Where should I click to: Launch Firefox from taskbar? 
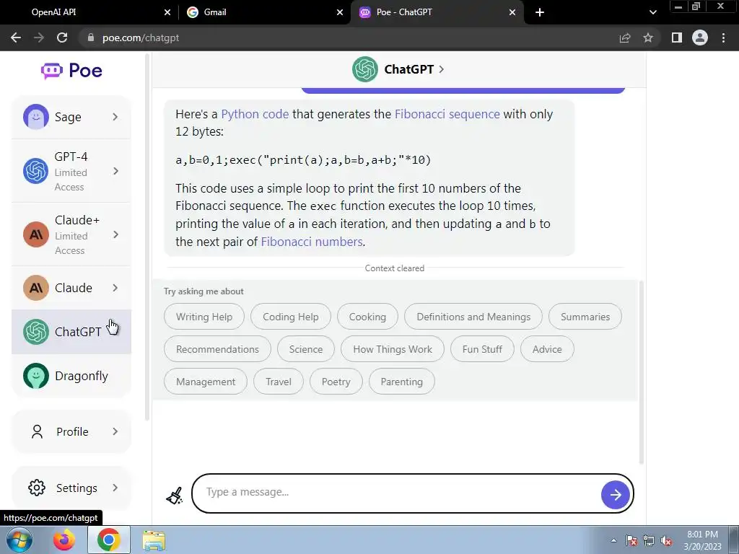point(64,540)
